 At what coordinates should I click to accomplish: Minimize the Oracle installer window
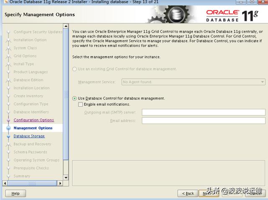point(241,2)
